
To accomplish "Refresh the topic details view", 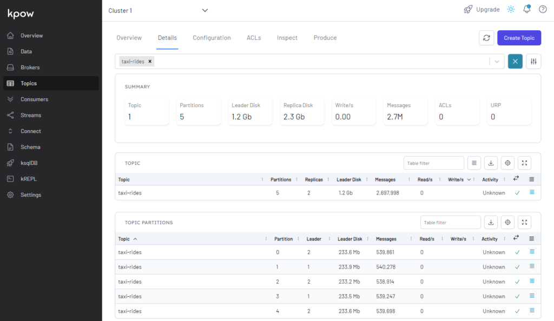I will pos(486,38).
